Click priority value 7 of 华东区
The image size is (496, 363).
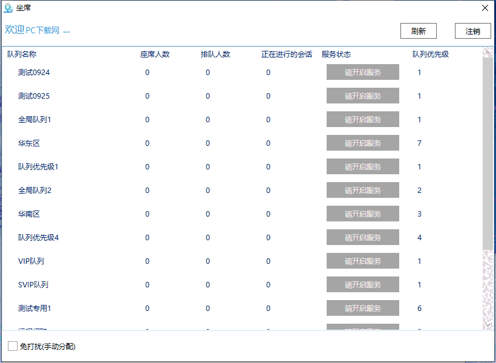[419, 143]
